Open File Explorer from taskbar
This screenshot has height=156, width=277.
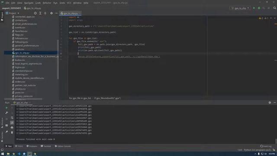[8, 154]
